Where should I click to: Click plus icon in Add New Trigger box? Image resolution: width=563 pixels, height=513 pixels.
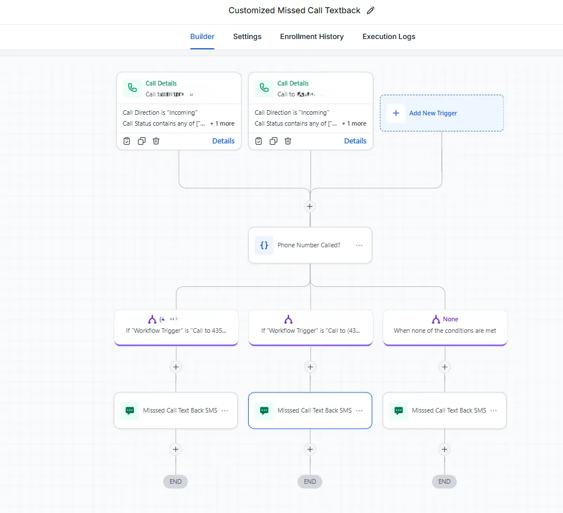point(396,113)
